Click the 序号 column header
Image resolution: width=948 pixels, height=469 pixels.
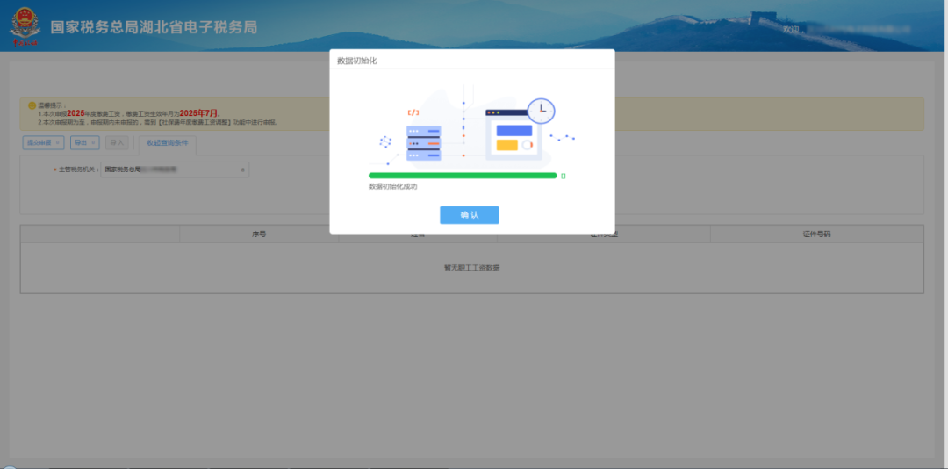[258, 234]
